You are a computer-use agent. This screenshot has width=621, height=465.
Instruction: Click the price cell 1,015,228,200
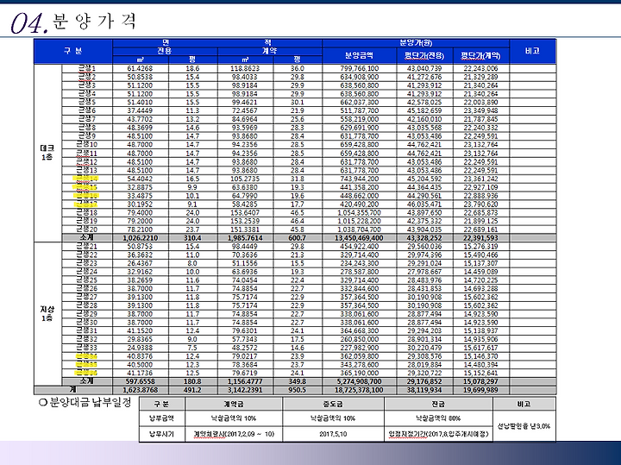tap(359, 221)
